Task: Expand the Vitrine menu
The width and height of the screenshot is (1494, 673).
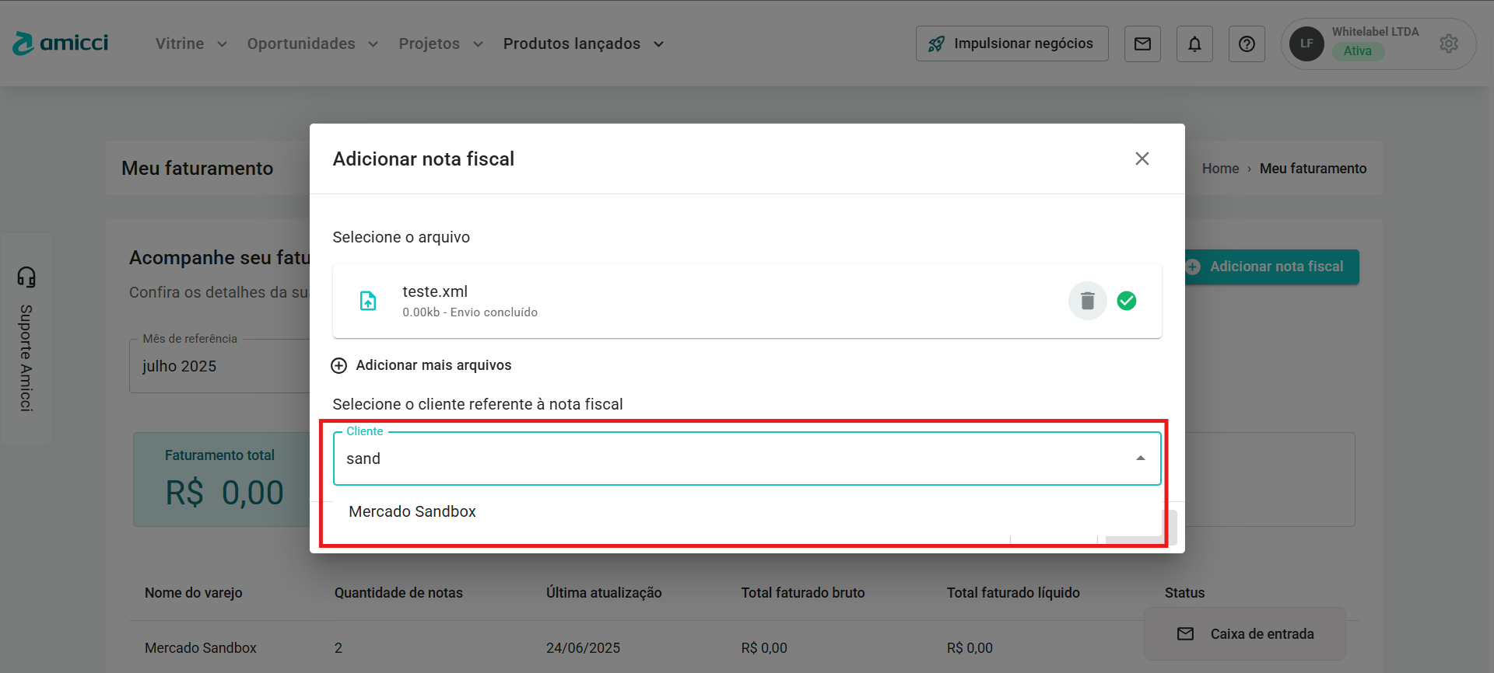Action: [x=191, y=44]
